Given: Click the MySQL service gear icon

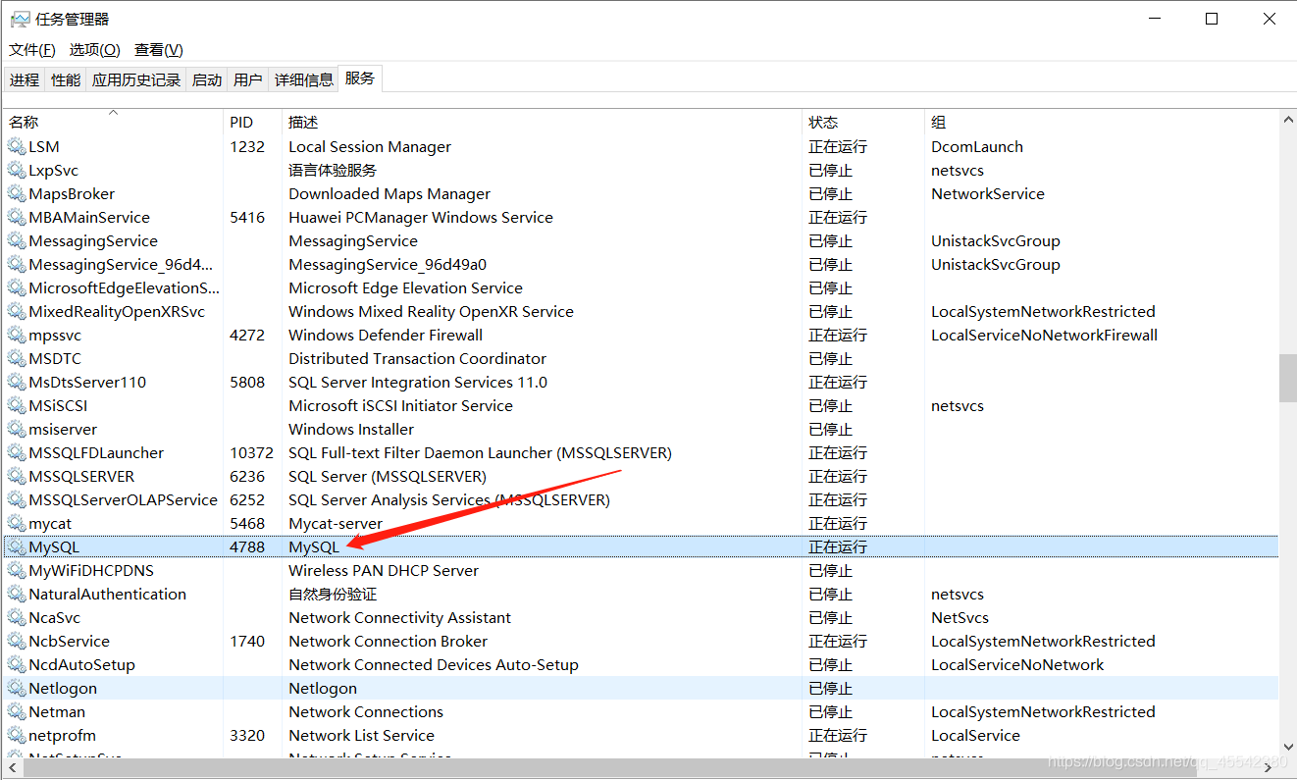Looking at the screenshot, I should pos(16,546).
